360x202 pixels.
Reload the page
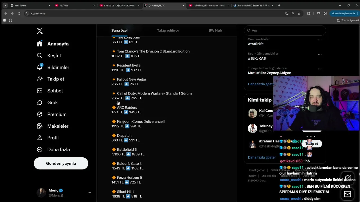tap(19, 13)
